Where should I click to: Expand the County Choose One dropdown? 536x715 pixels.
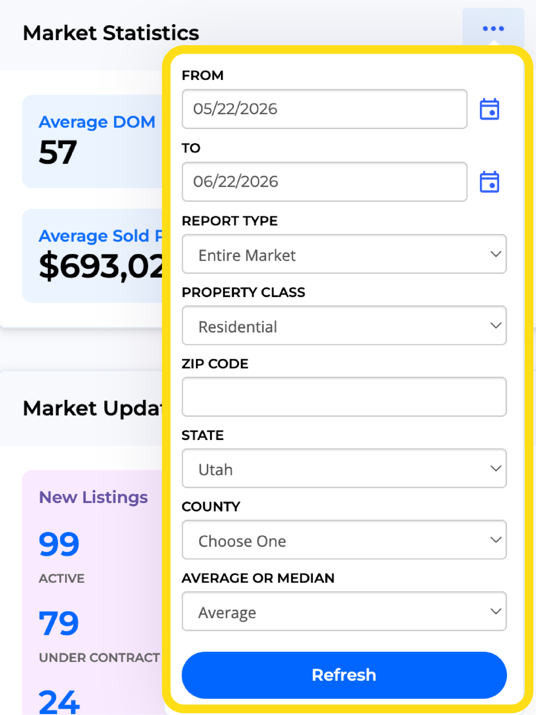click(x=344, y=540)
